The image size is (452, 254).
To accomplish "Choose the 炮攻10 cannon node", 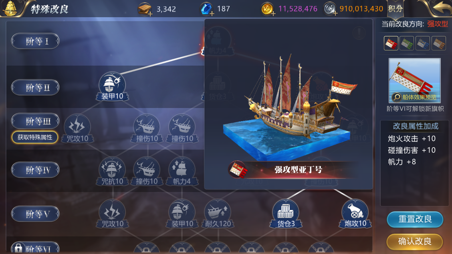I will [x=355, y=214].
